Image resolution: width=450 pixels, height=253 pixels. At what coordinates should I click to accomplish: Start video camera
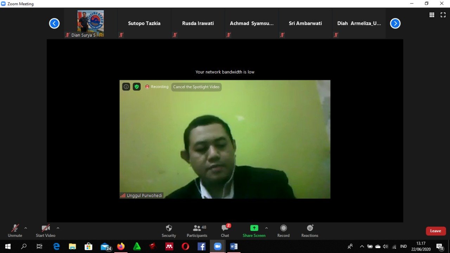point(45,228)
